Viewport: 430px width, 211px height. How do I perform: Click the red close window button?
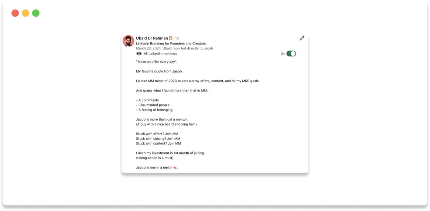pyautogui.click(x=15, y=13)
